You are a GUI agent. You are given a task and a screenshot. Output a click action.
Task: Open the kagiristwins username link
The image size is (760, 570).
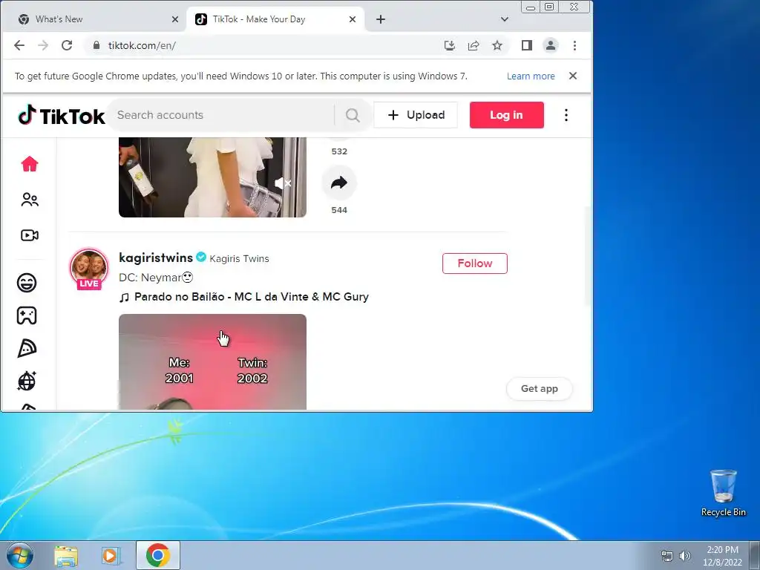(156, 258)
